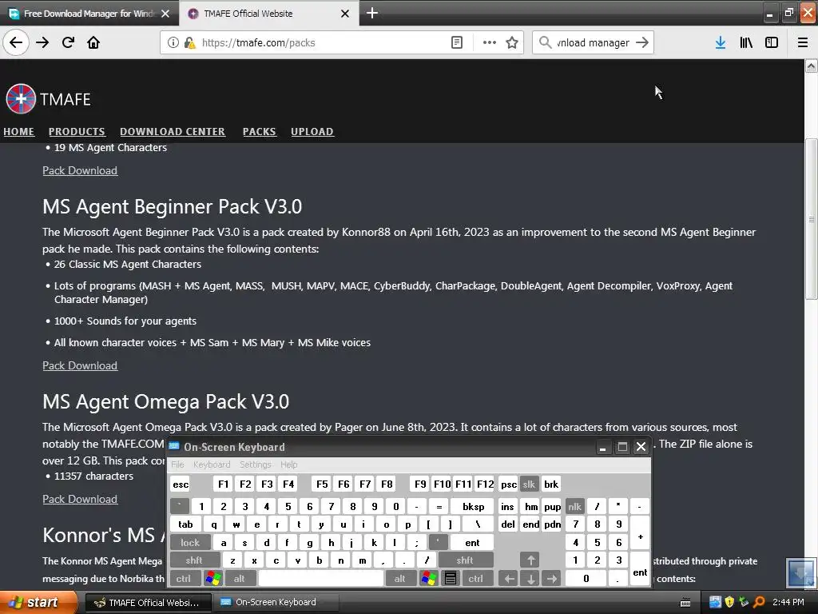The width and height of the screenshot is (818, 614).
Task: Toggle the right ctrl key
Action: point(476,578)
